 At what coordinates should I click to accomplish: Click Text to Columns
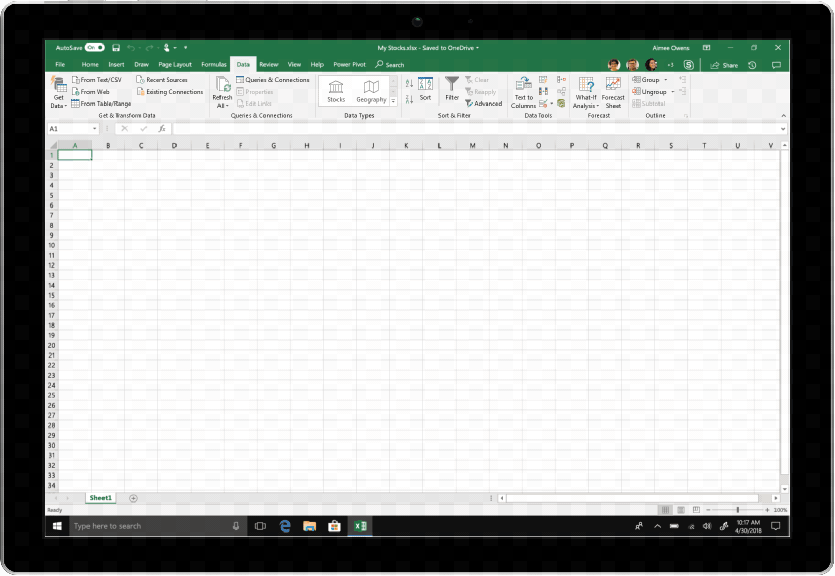(523, 93)
